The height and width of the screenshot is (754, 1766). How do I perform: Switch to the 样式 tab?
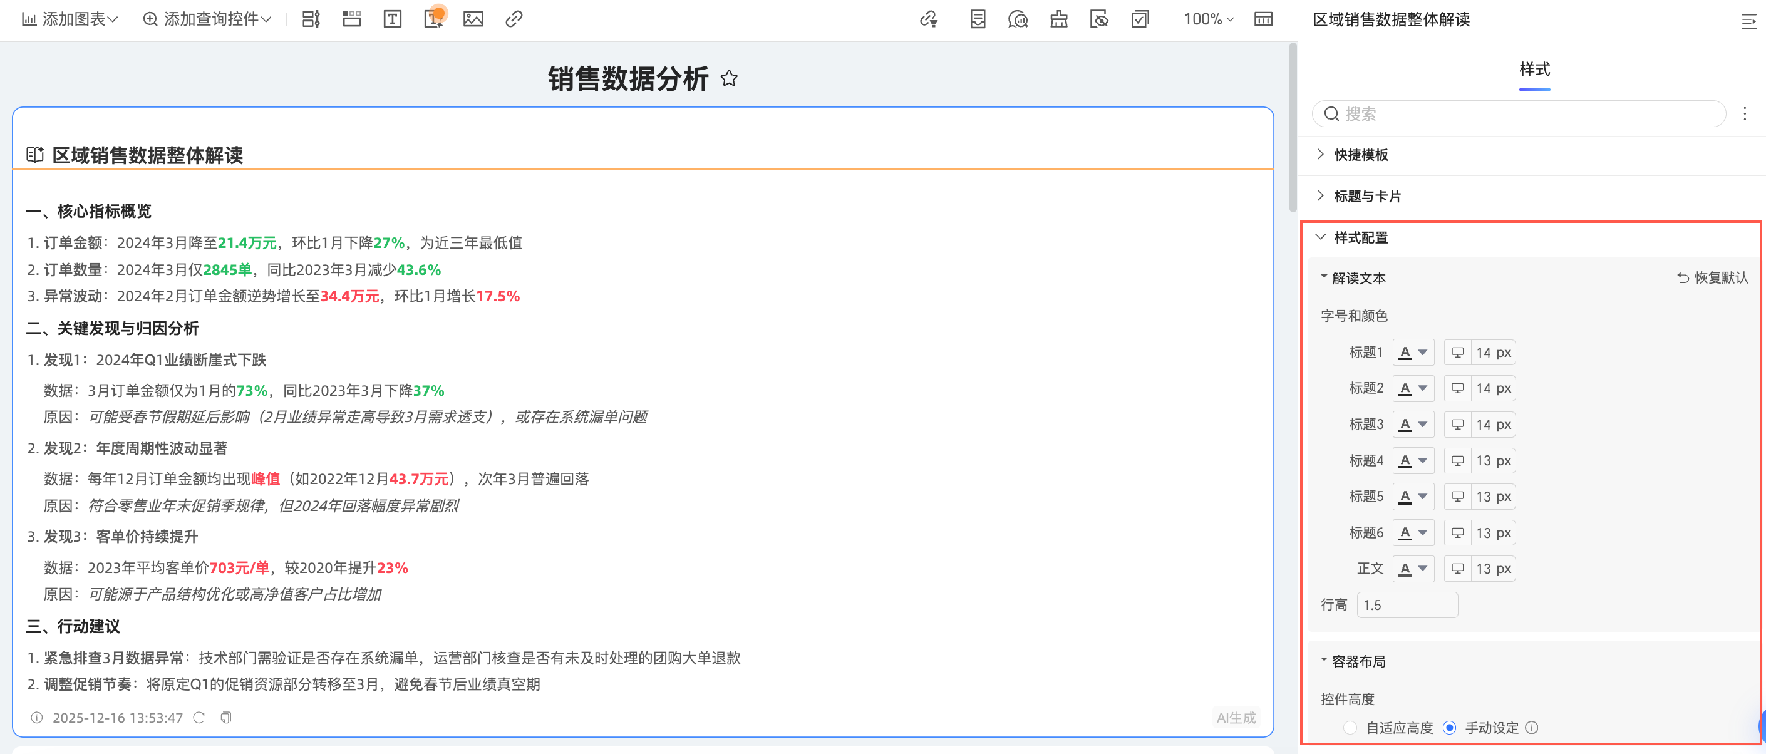(1534, 70)
